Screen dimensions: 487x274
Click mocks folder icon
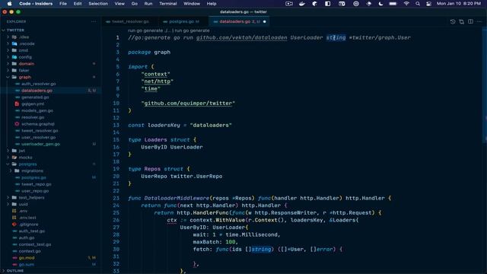click(14, 158)
